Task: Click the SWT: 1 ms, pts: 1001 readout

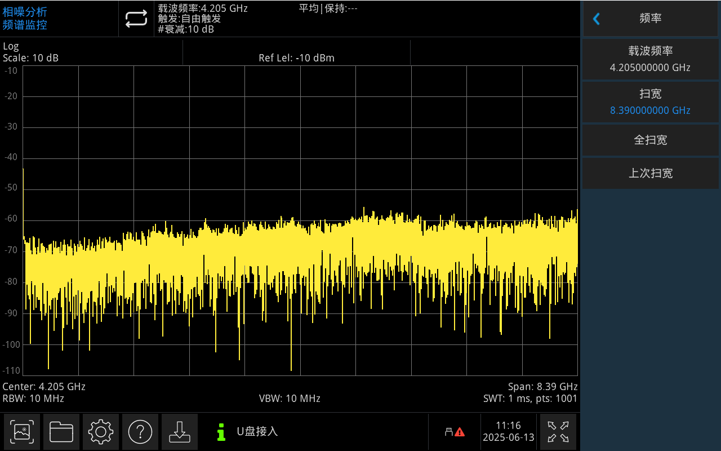Action: click(x=531, y=399)
